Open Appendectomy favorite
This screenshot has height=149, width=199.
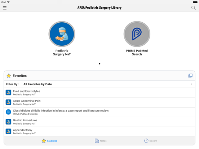coord(99,131)
